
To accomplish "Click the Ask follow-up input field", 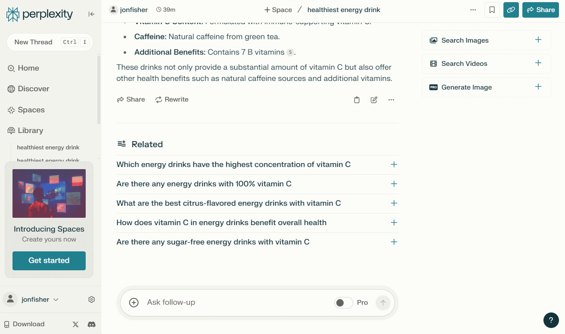I will (x=237, y=303).
